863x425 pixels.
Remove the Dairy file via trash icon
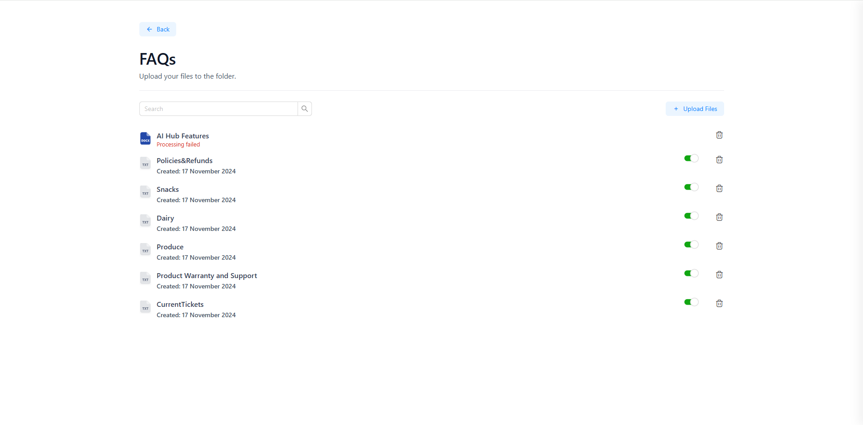click(719, 217)
